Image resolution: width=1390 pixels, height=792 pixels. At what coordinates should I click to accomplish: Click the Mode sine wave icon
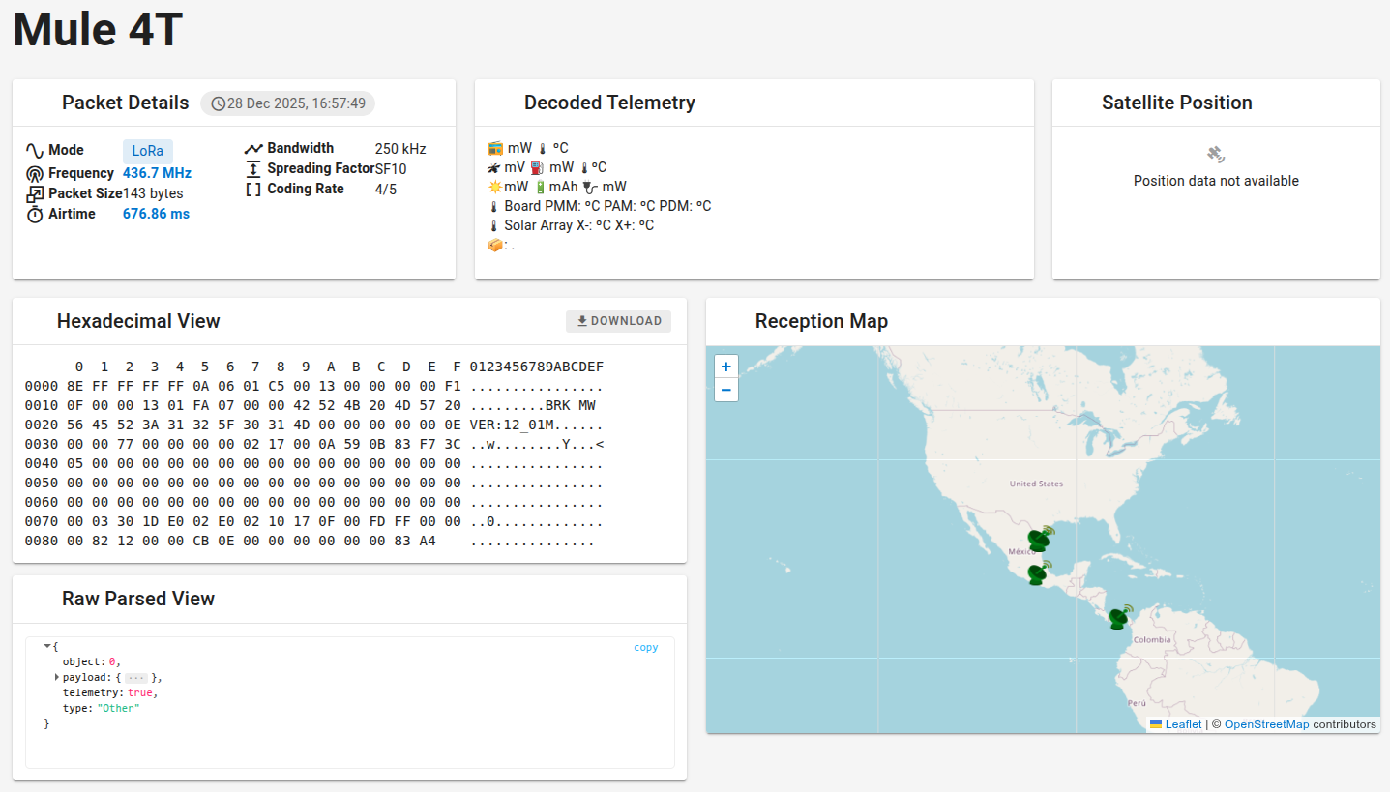point(35,151)
